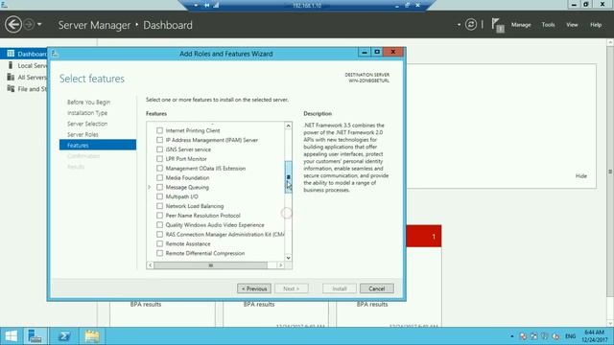Viewport: 614px width, 345px height.
Task: Click the Server Manager back arrow
Action: [x=13, y=25]
